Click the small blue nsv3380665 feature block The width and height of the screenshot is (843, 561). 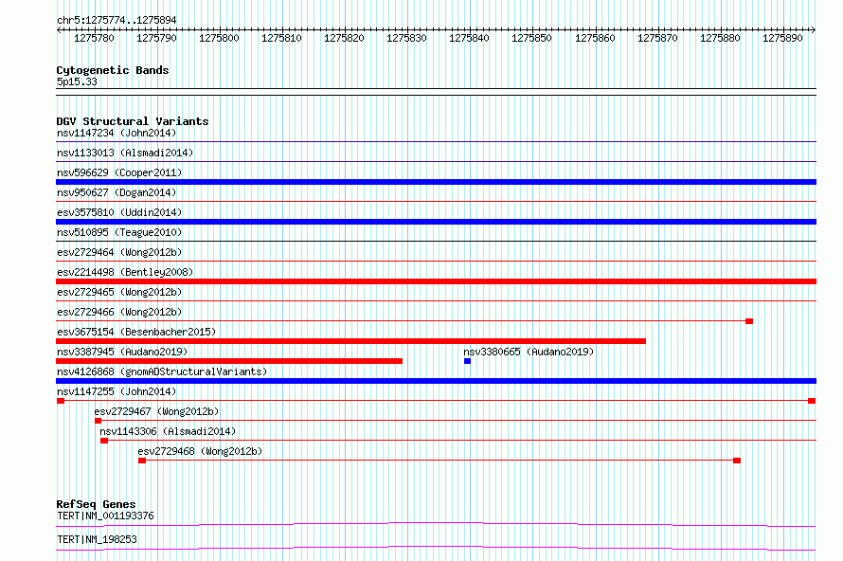[x=467, y=361]
